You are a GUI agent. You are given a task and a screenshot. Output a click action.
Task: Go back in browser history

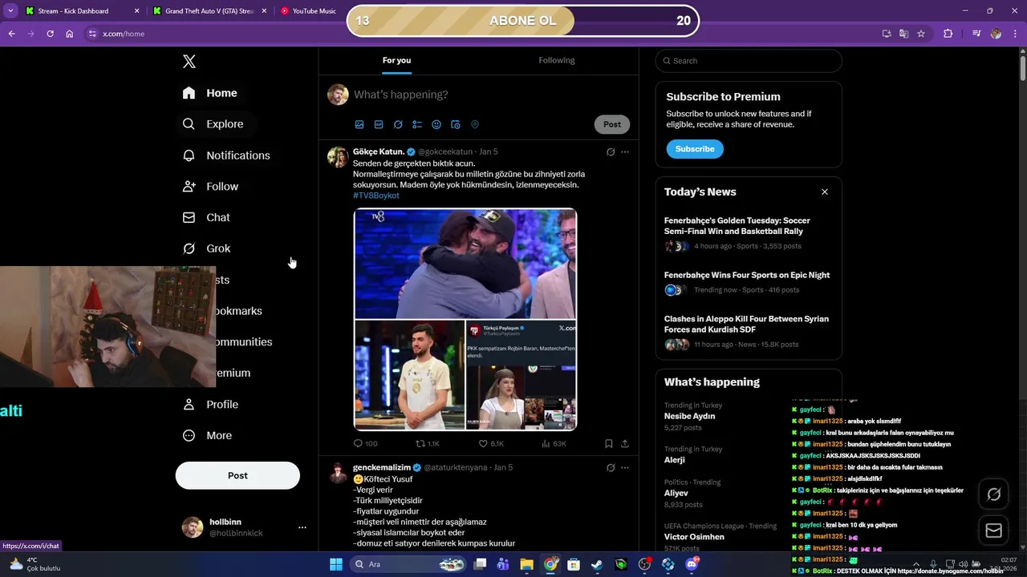point(11,34)
